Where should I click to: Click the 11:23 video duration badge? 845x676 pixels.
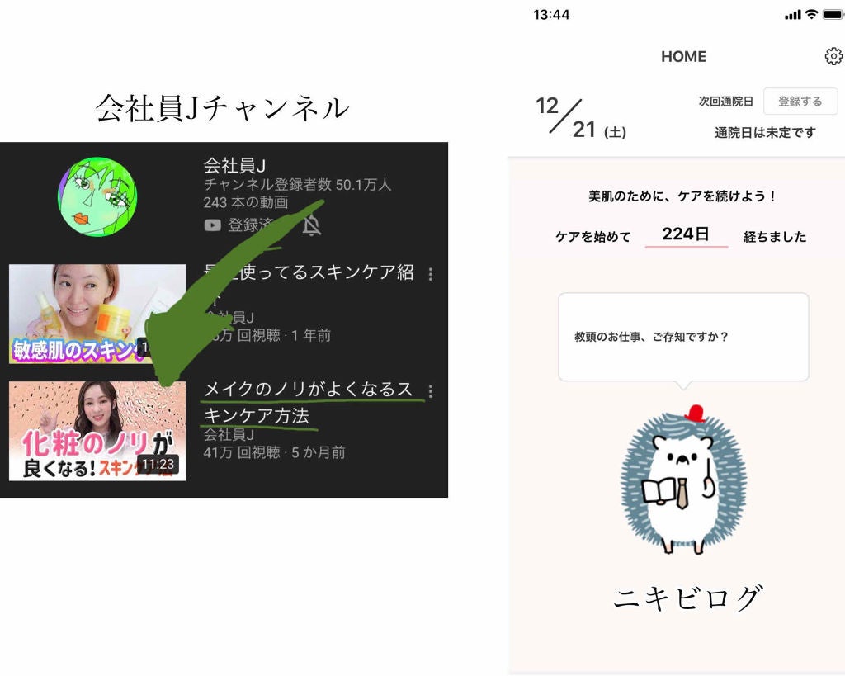coord(158,465)
